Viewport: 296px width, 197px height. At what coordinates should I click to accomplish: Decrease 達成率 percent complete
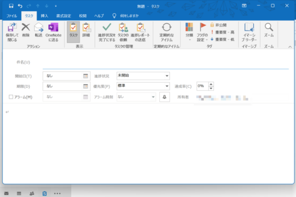click(x=211, y=88)
